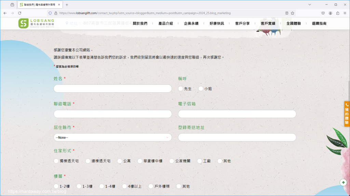
Task: Choose 獨棟透天宅 housing type
Action: point(56,161)
